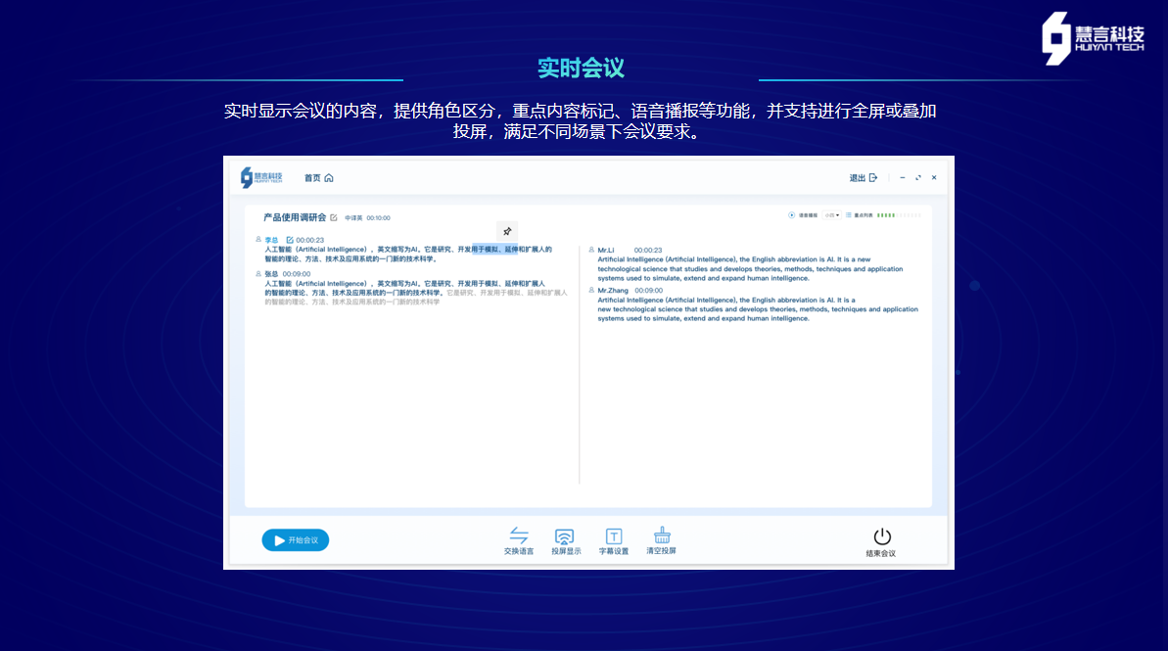Open the 重点列表 key points list
The image size is (1168, 651).
tap(859, 215)
